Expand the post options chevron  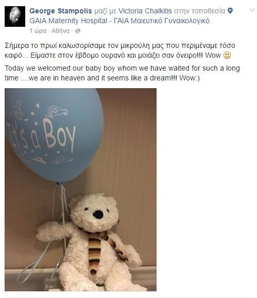coord(252,10)
